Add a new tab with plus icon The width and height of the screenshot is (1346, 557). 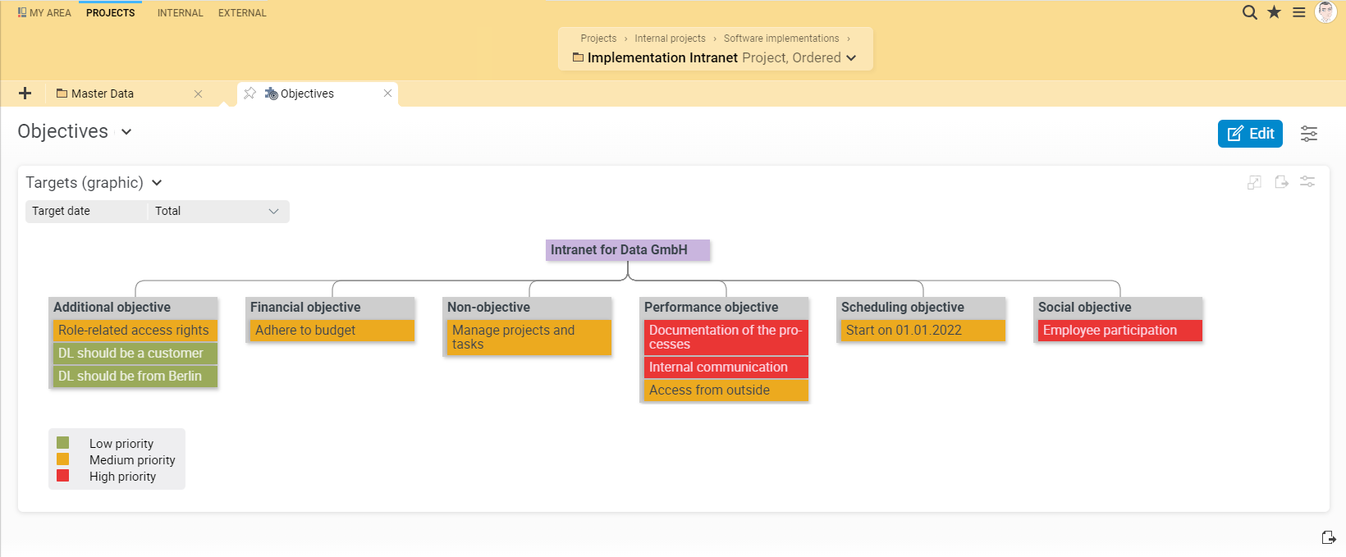[25, 94]
